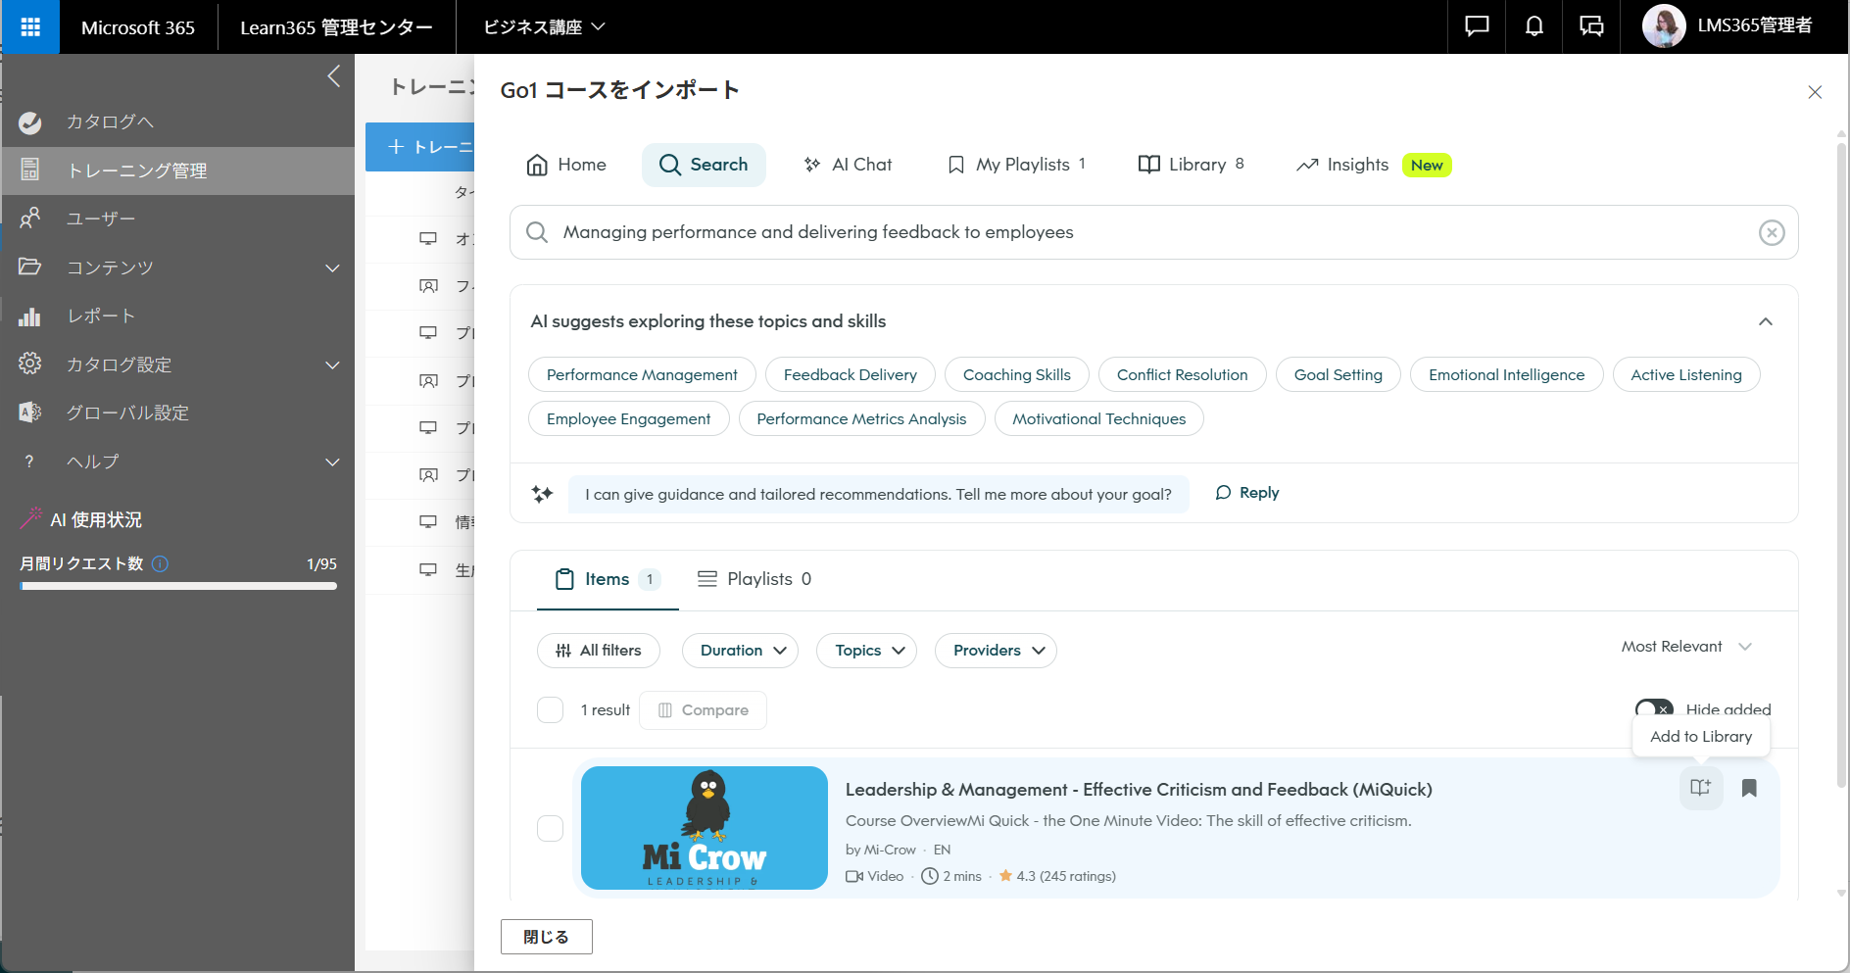Expand the ヘルプ sidebar section
1850x973 pixels.
point(333,462)
